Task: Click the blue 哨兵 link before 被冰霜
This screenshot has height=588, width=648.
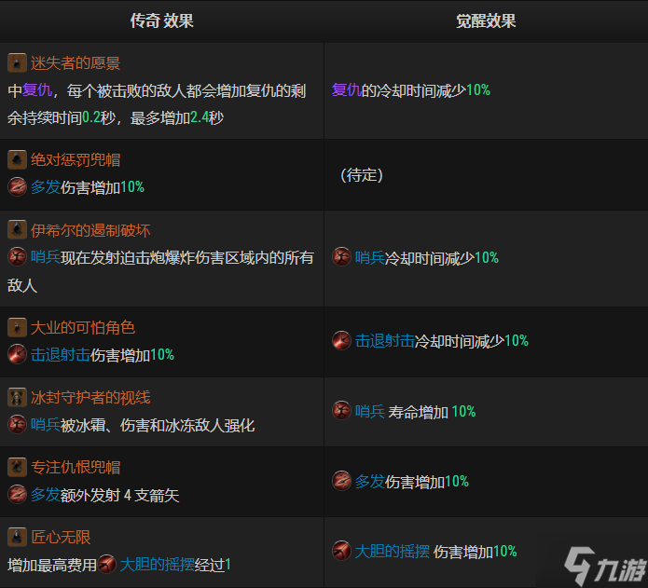Action: point(46,425)
